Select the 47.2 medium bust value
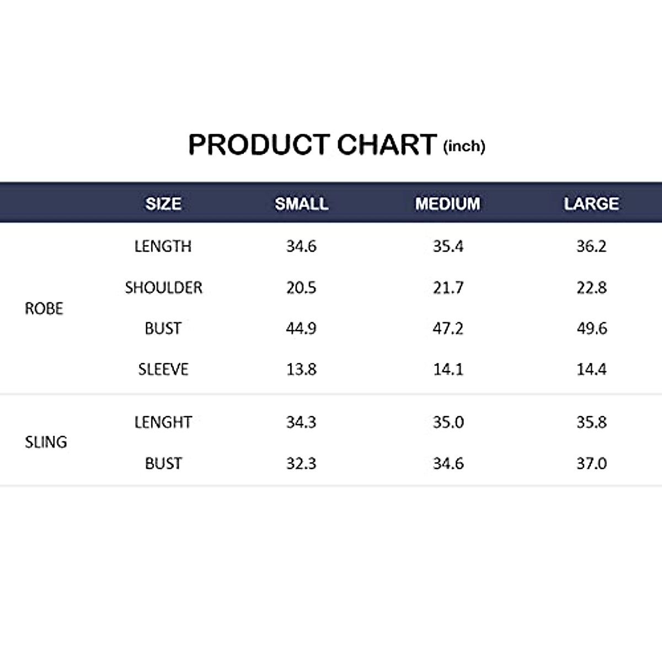This screenshot has height=662, width=662. pos(448,328)
